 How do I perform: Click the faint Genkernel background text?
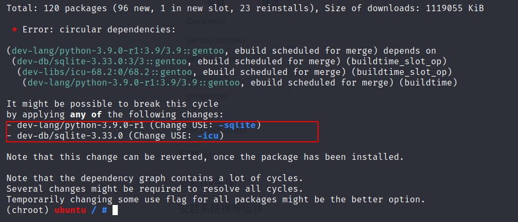click(206, 22)
